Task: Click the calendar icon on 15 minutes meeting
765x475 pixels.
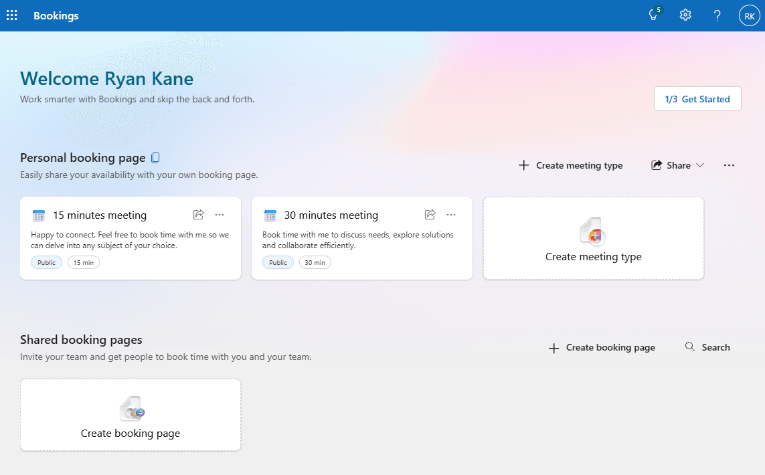Action: [x=39, y=215]
